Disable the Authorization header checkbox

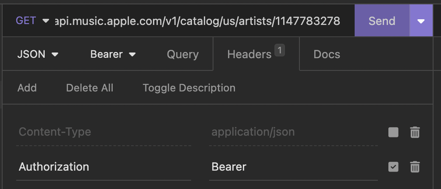tap(393, 167)
